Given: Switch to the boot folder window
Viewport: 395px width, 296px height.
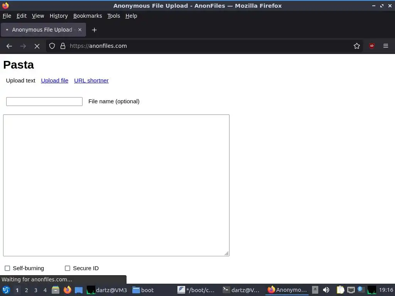Looking at the screenshot, I should click(143, 290).
